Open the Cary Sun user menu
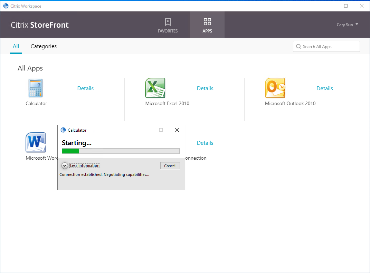The height and width of the screenshot is (273, 370). (x=347, y=25)
